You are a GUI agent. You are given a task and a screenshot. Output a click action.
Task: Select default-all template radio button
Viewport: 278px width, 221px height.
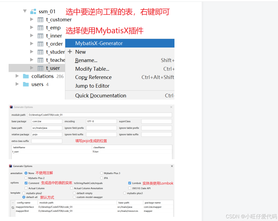click(24, 197)
